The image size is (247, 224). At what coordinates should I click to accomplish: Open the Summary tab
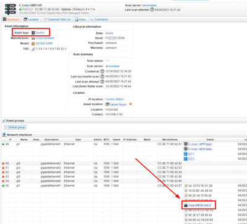11,19
